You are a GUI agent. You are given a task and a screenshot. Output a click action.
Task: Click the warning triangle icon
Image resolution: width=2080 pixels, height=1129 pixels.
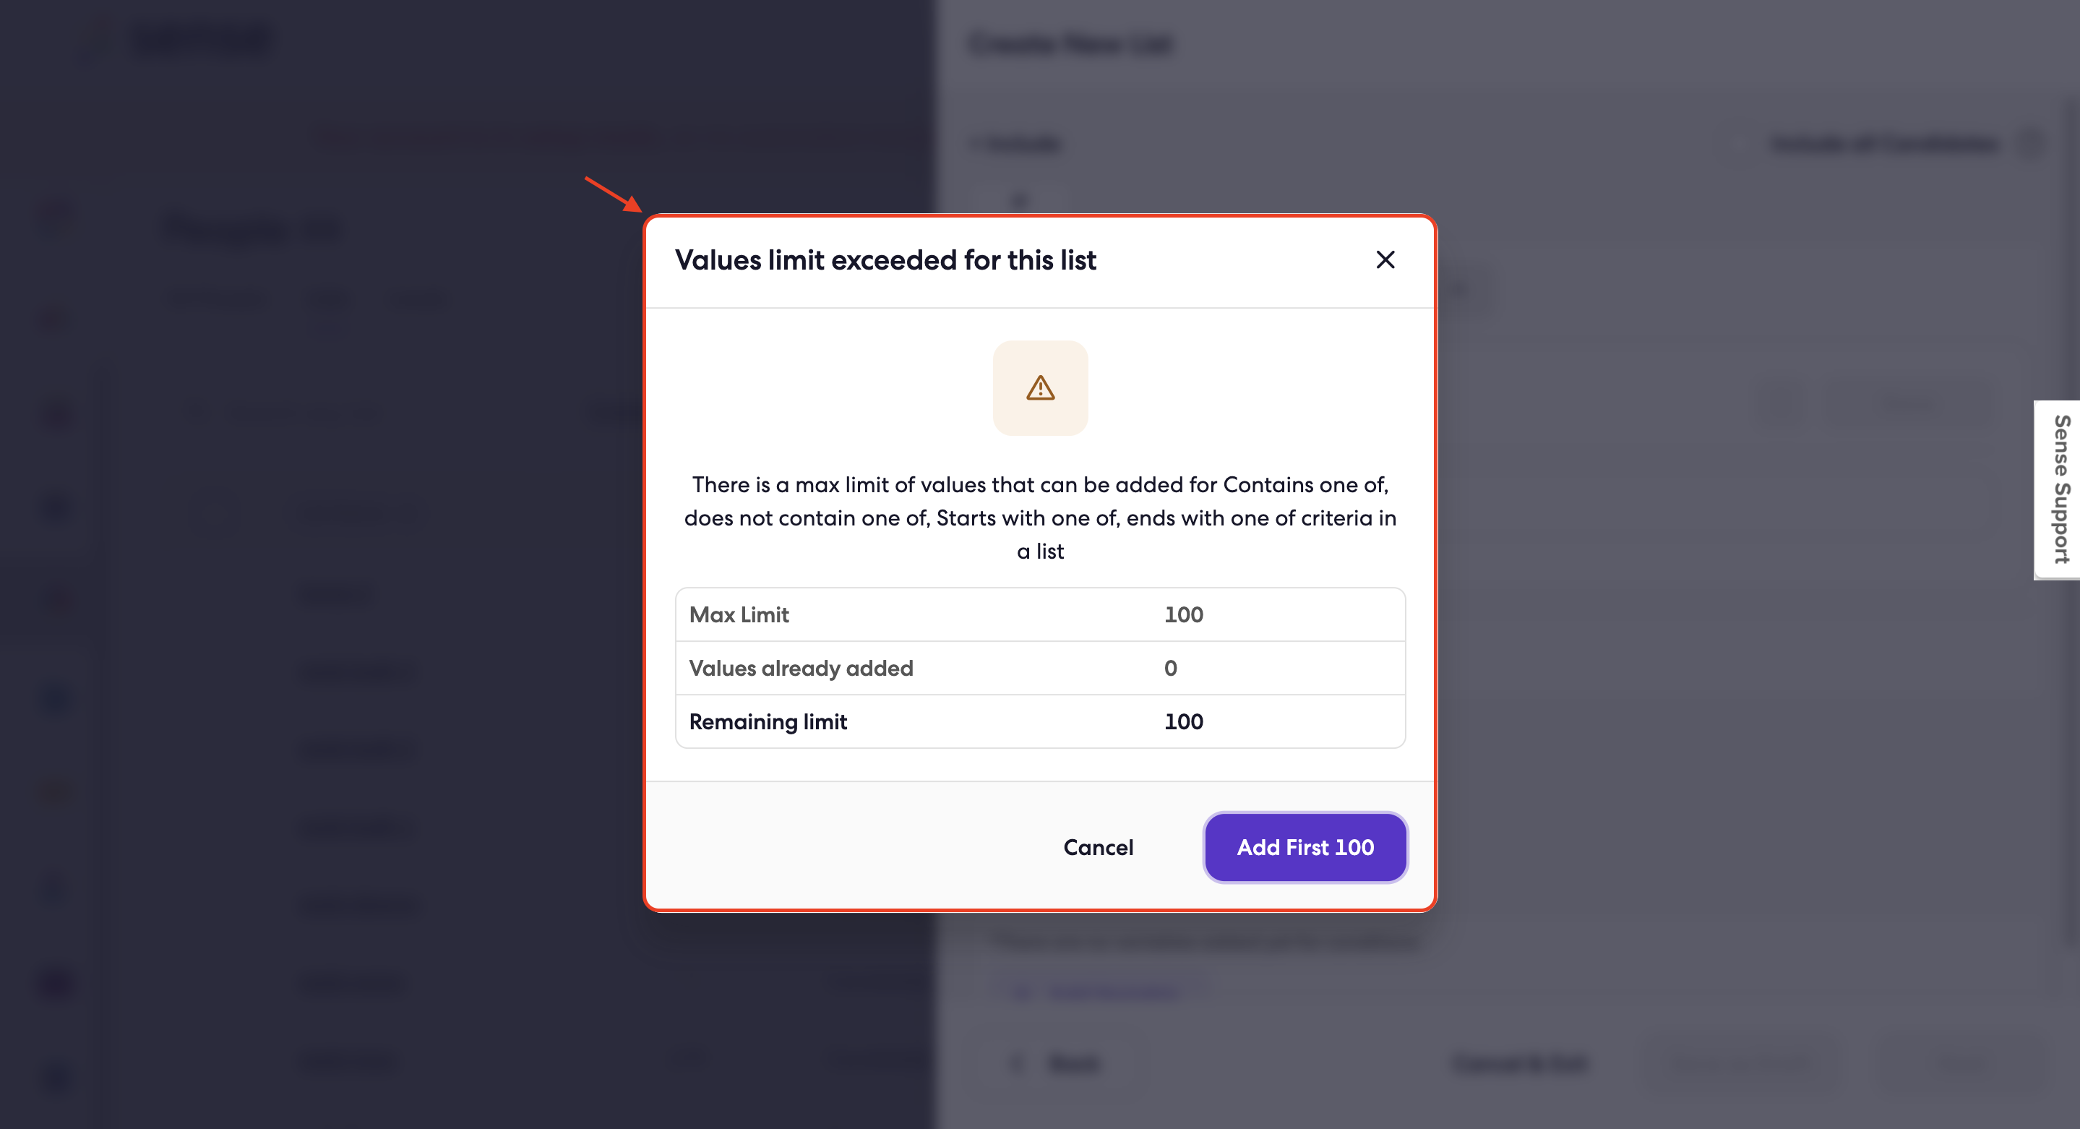pos(1040,388)
